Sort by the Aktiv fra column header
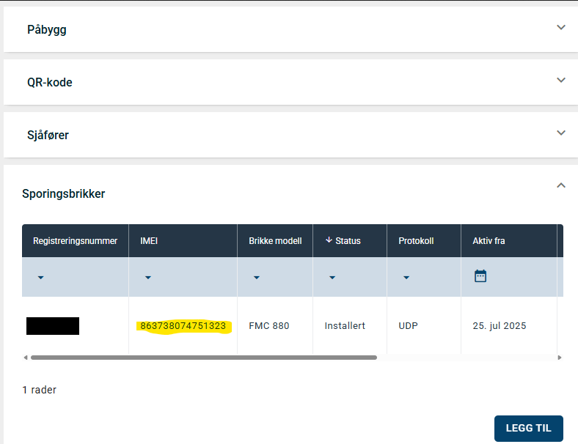The width and height of the screenshot is (578, 444). point(489,241)
